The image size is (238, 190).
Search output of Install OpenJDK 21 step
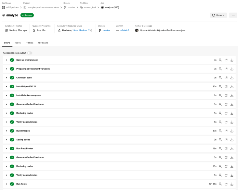click(221, 87)
